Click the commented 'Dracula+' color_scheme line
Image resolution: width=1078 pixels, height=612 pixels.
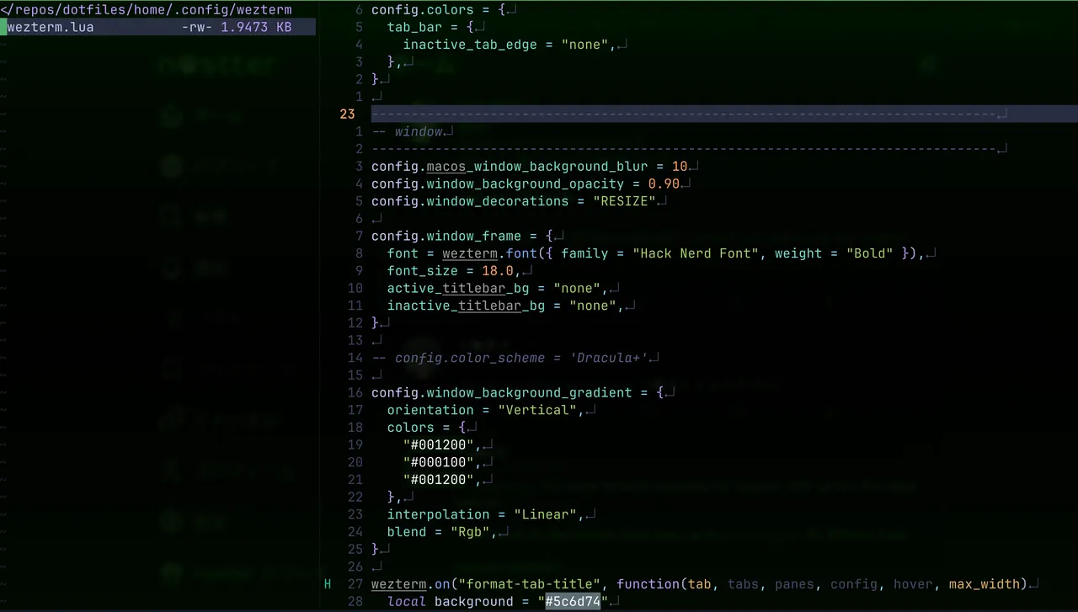tap(510, 358)
